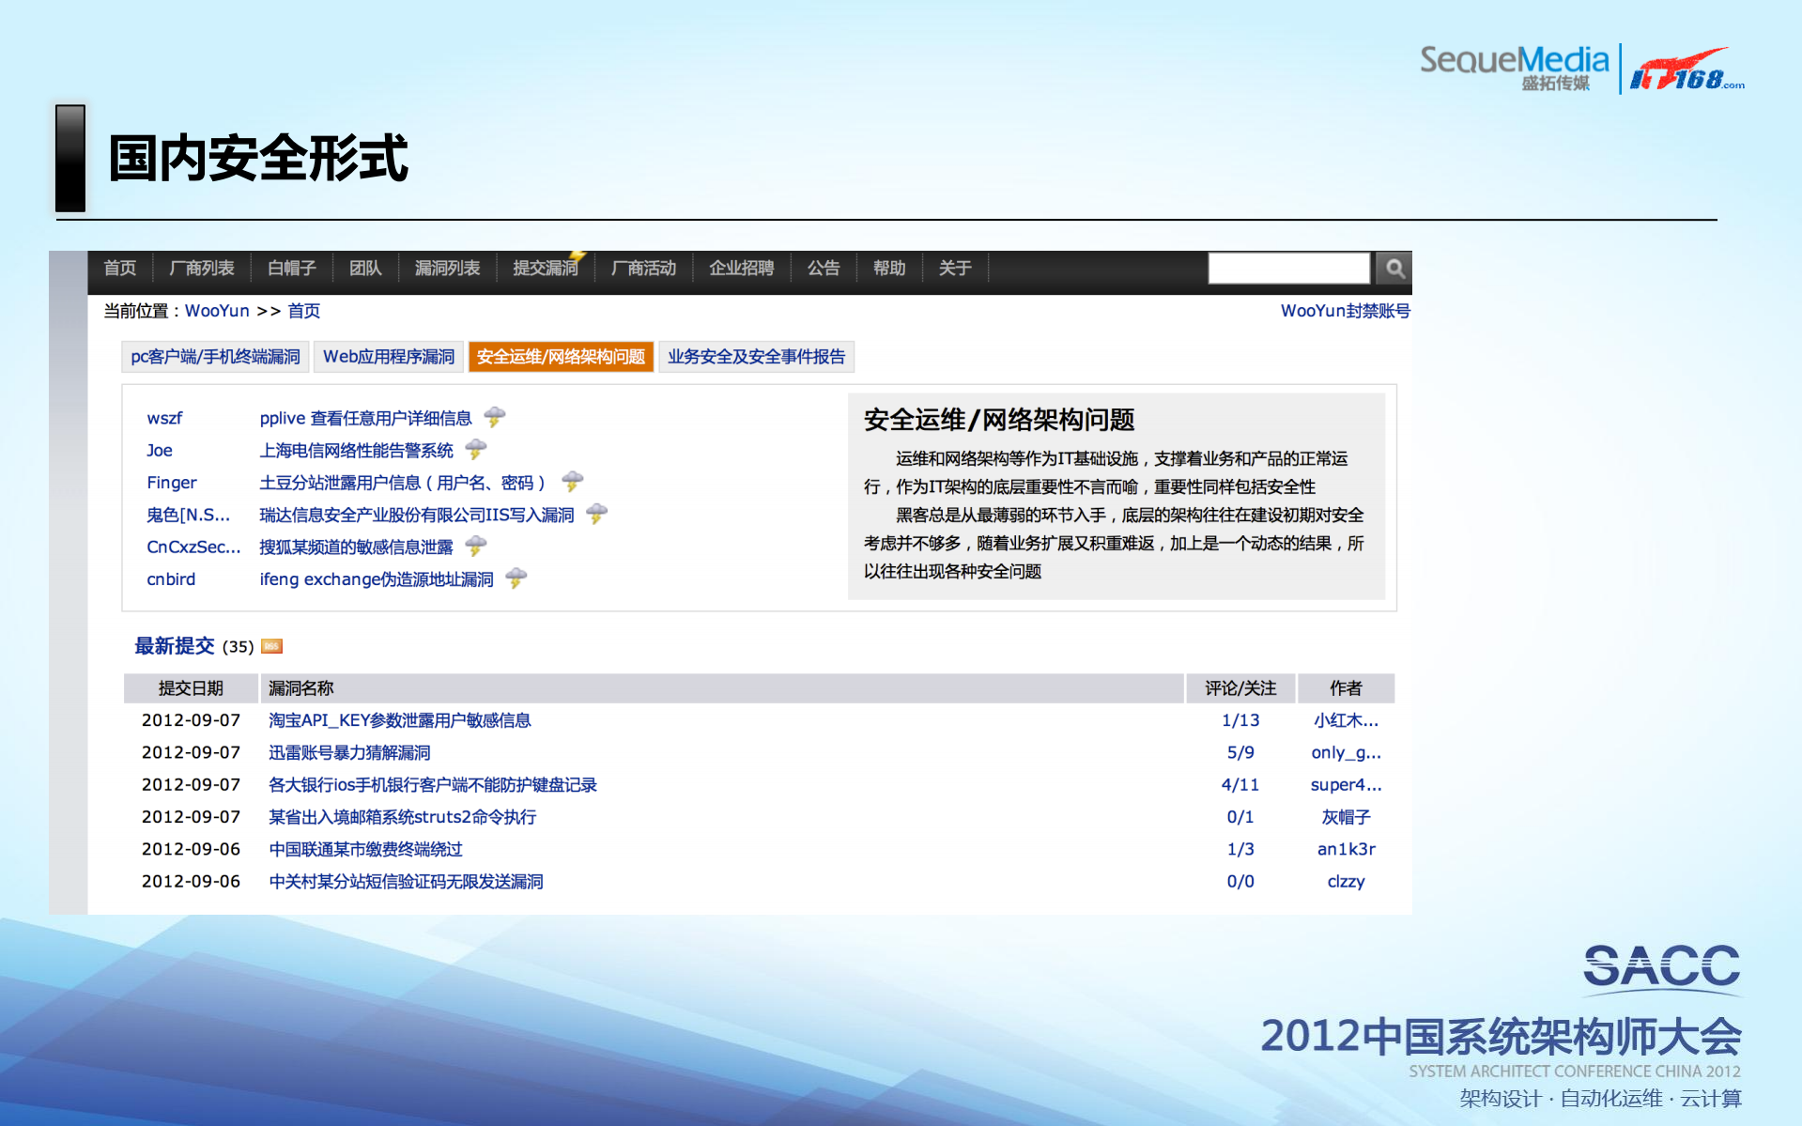
Task: Select the thunder icon after 土豆分站泄露用户信息
Action: tap(573, 481)
